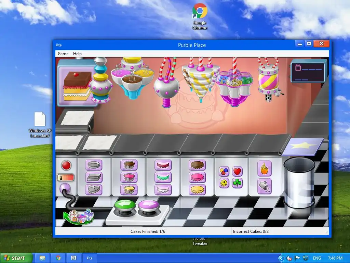This screenshot has height=263, width=350.
Task: Select the Windows XP Luna.skin7 file
Action: [x=40, y=125]
